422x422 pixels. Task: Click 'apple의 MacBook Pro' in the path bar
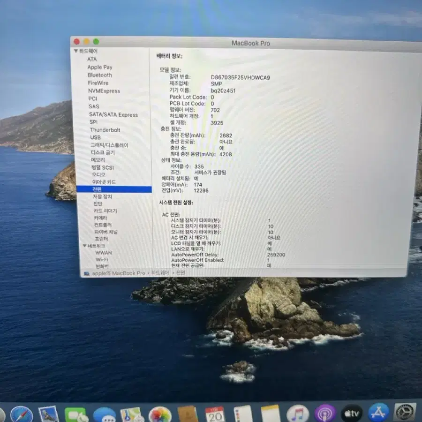point(119,273)
